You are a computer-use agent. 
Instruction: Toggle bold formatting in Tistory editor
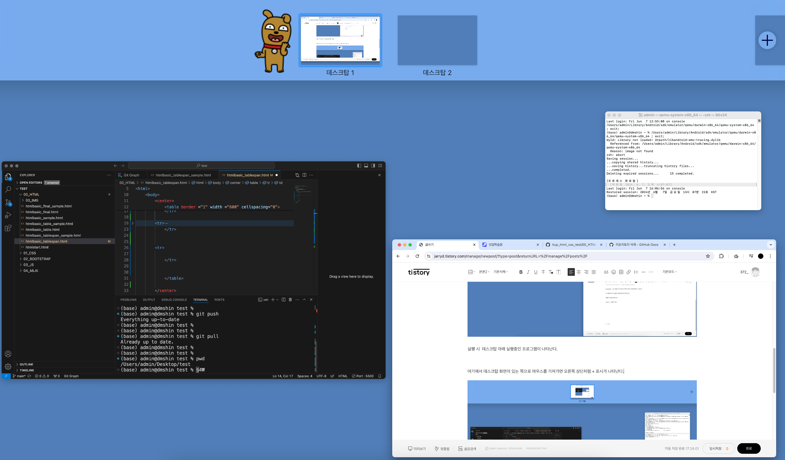tap(520, 272)
